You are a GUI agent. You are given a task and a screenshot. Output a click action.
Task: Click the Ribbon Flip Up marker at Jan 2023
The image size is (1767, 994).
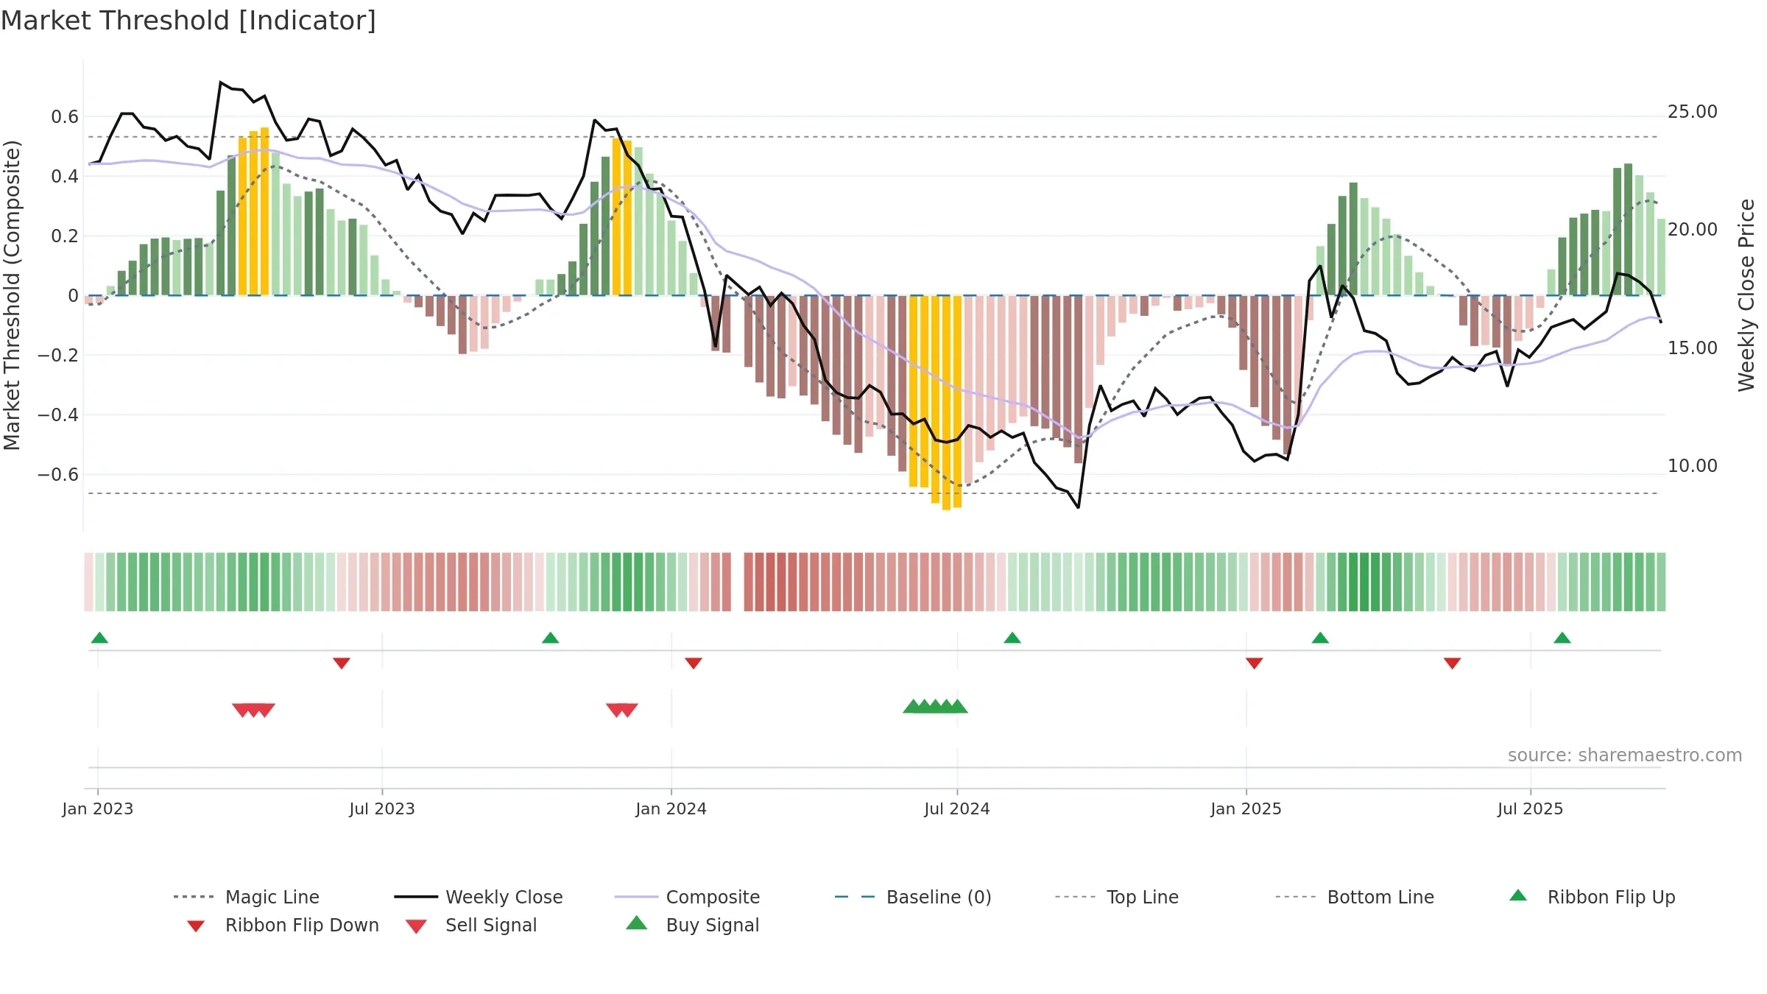[99, 638]
